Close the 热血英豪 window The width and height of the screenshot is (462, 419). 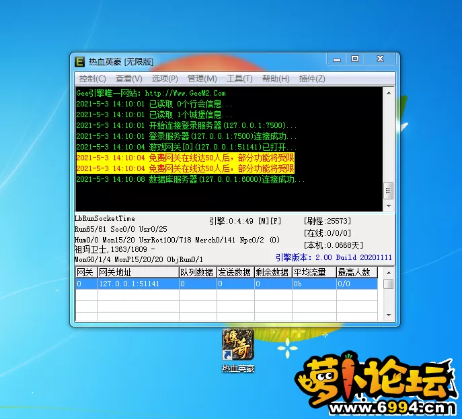[380, 59]
